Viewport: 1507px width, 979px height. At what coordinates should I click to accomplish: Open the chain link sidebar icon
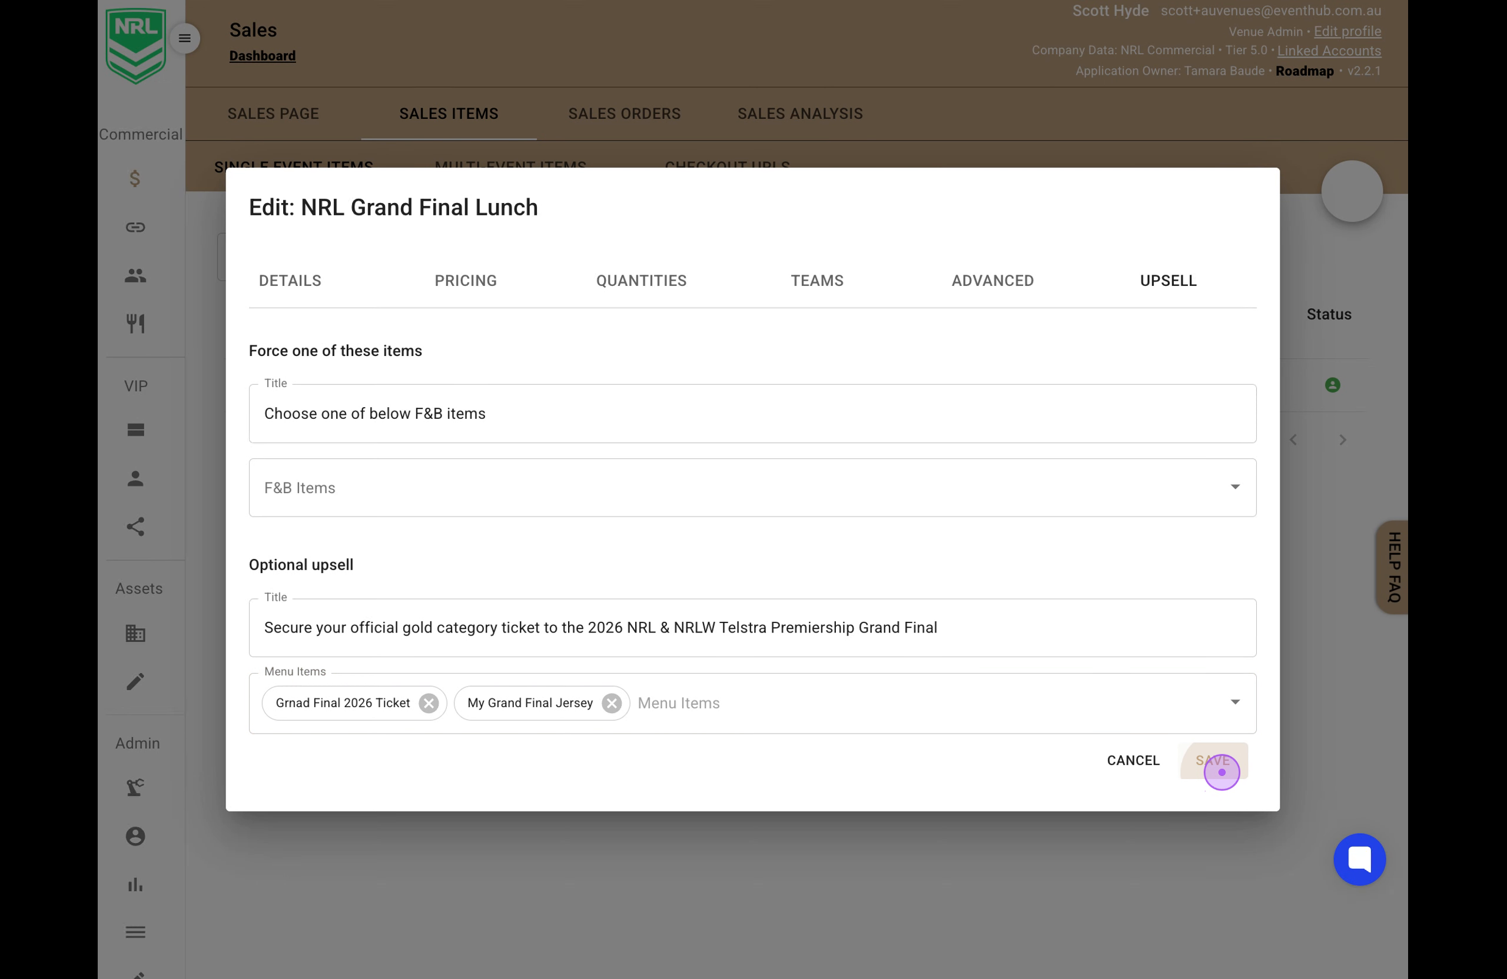pyautogui.click(x=135, y=227)
